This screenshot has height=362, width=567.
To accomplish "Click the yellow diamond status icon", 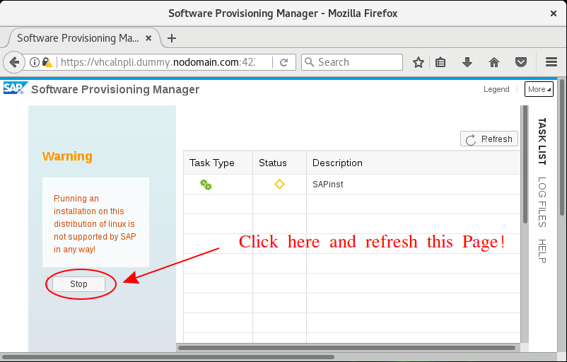I will pos(279,184).
